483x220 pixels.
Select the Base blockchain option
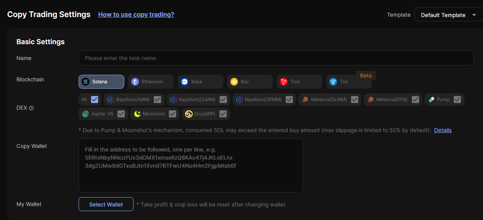click(200, 82)
